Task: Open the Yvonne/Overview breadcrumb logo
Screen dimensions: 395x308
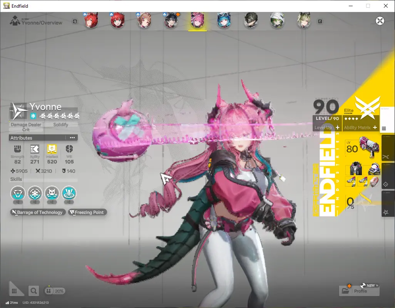Action: pos(15,21)
